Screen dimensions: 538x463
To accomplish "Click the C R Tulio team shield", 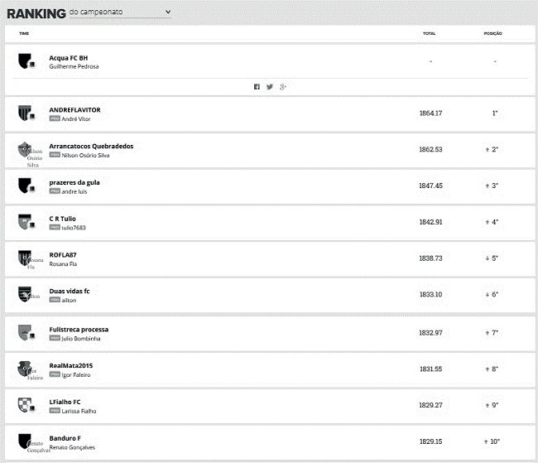I will [25, 222].
